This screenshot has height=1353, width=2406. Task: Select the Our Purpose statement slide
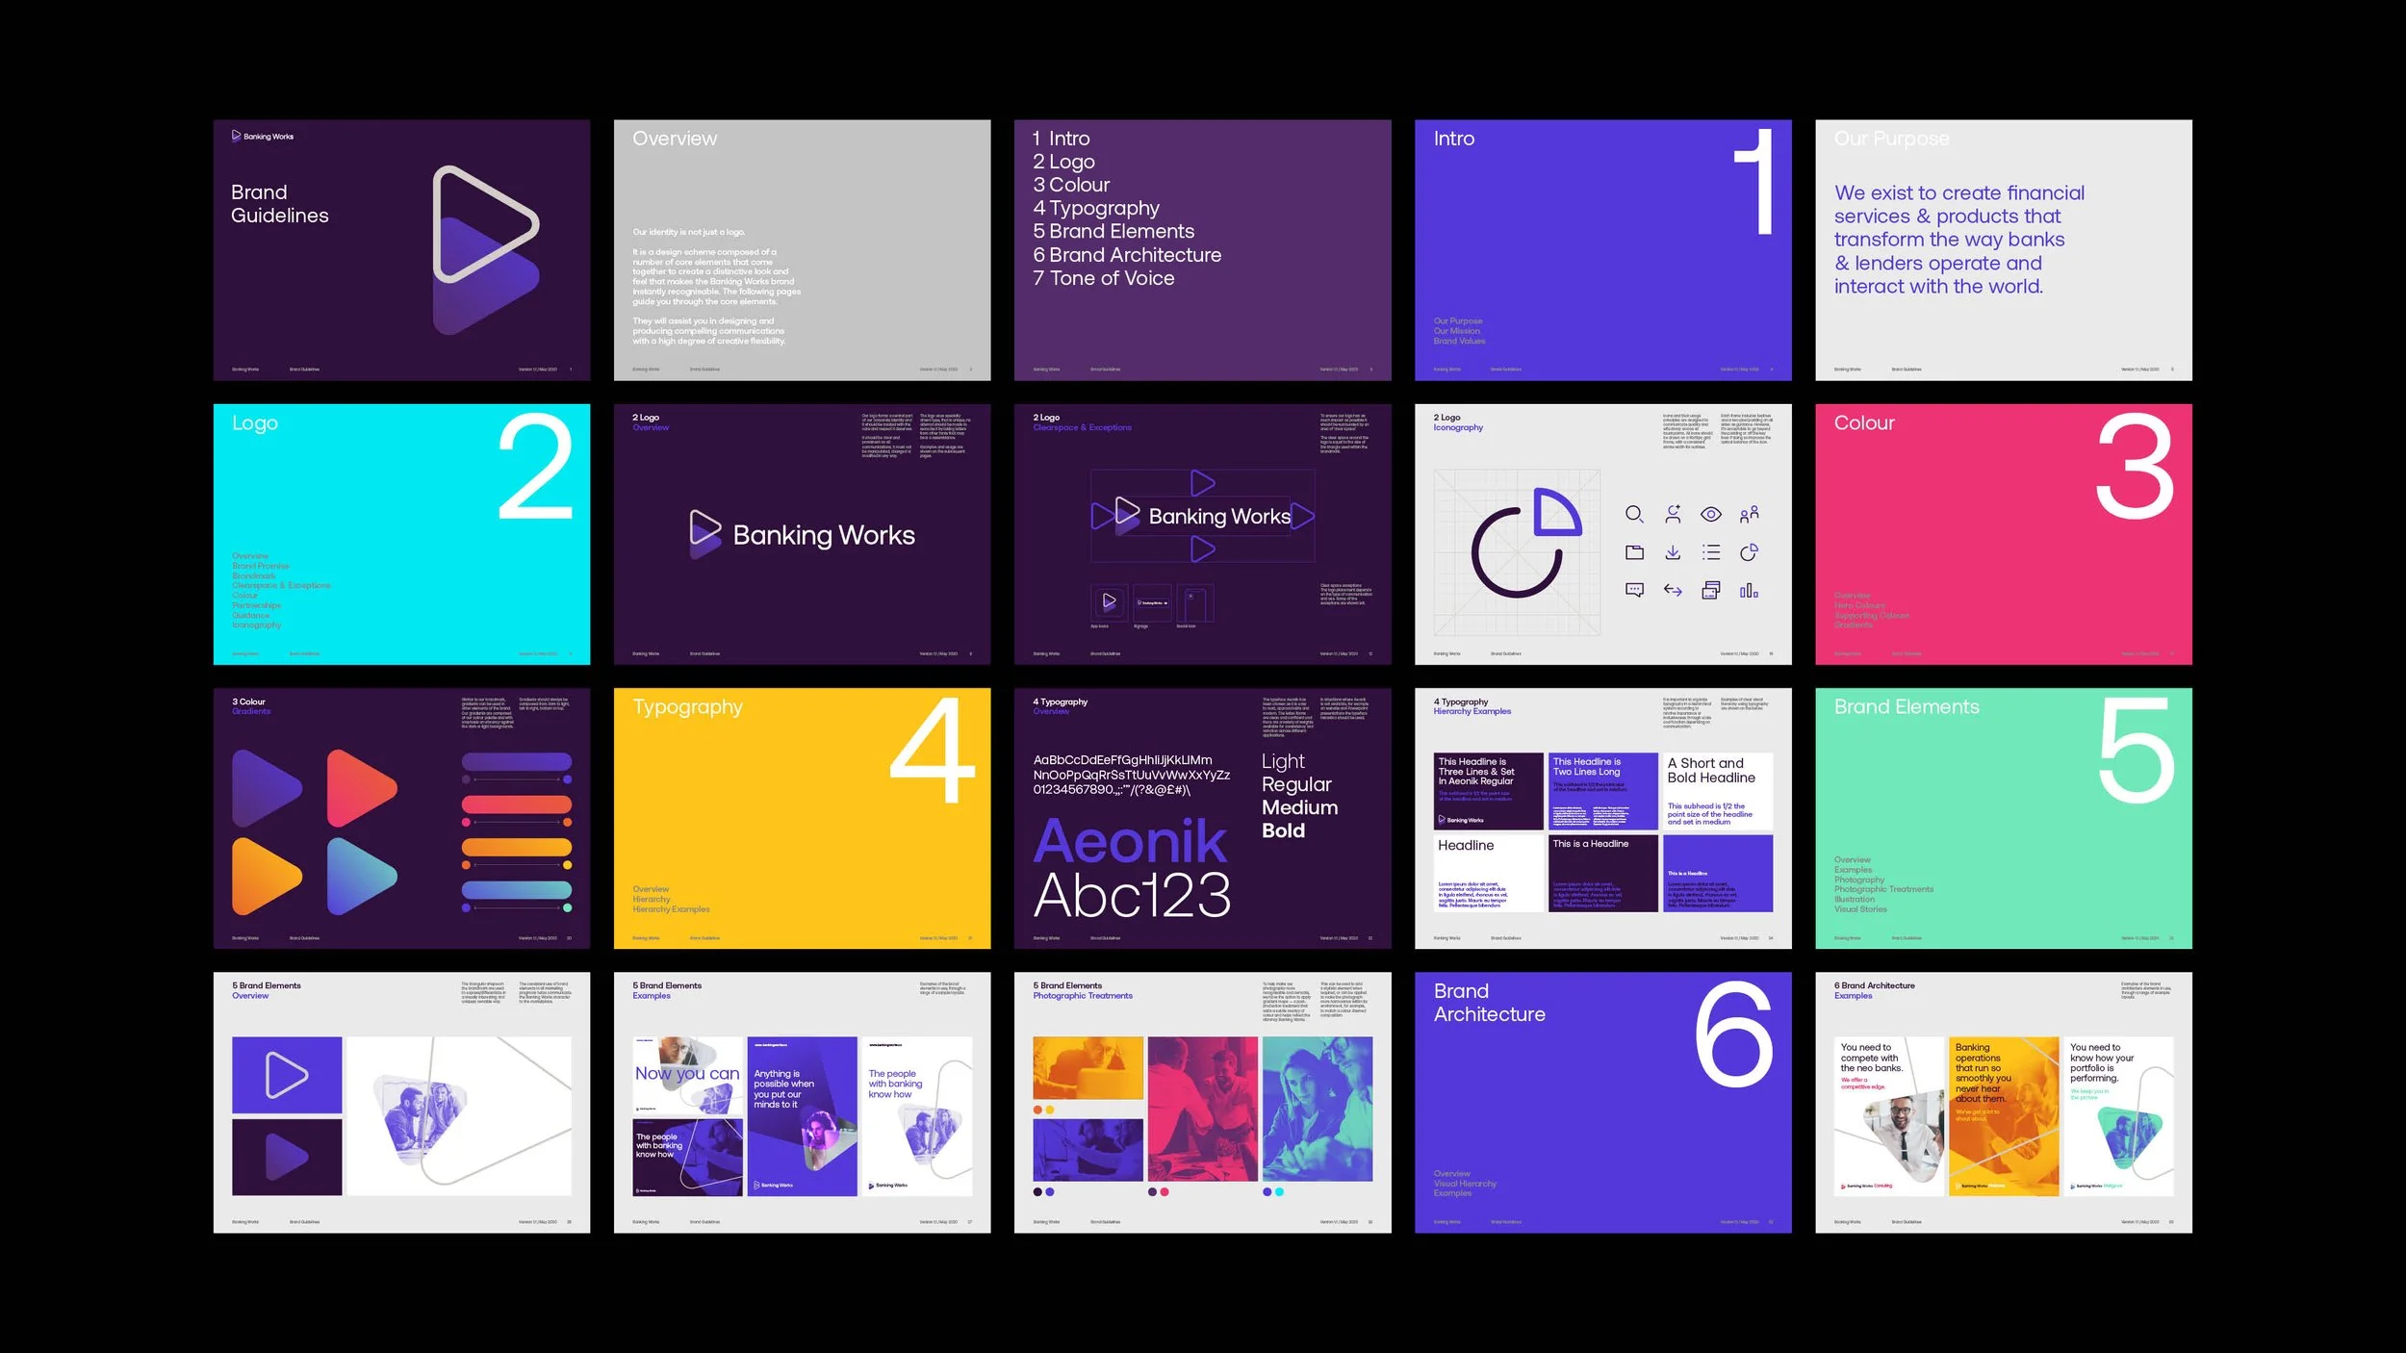[x=2004, y=250]
